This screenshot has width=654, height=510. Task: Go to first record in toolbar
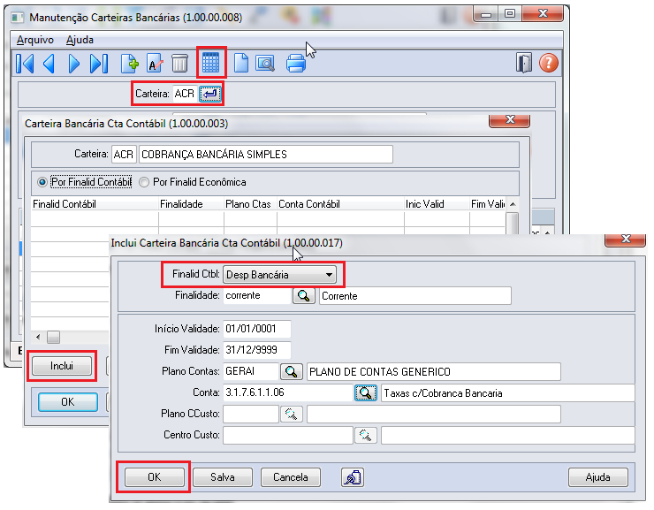tap(25, 64)
